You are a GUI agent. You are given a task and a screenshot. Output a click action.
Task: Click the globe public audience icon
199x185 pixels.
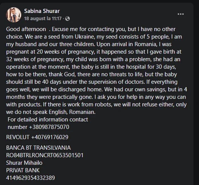pyautogui.click(x=67, y=19)
